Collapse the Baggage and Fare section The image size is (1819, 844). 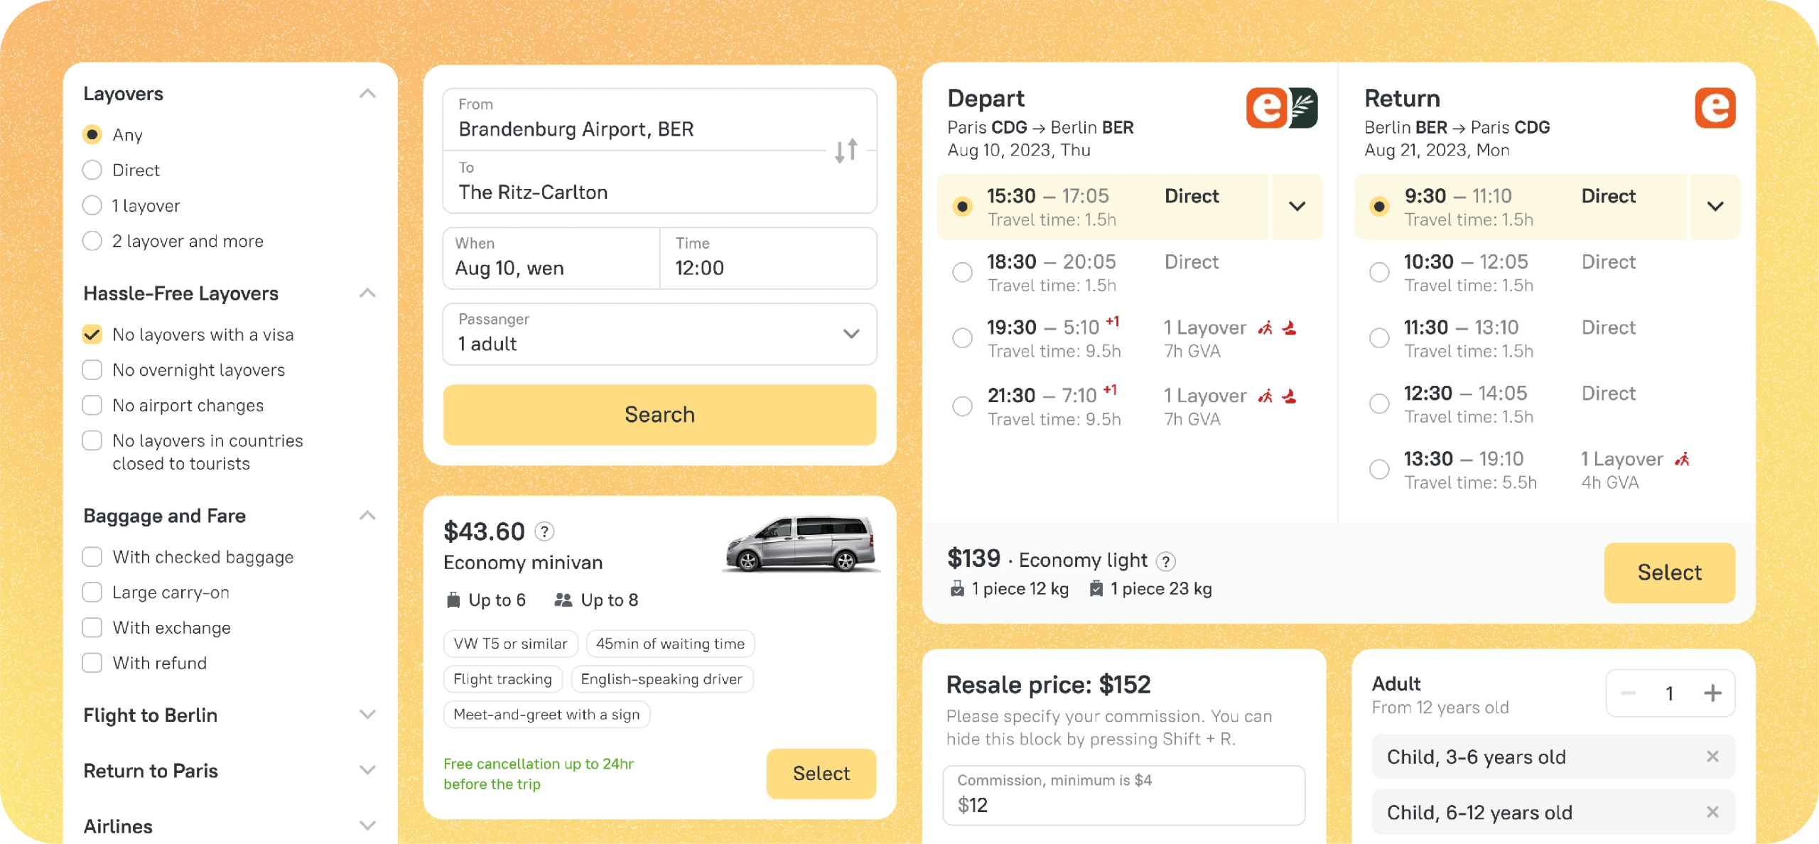pos(367,516)
